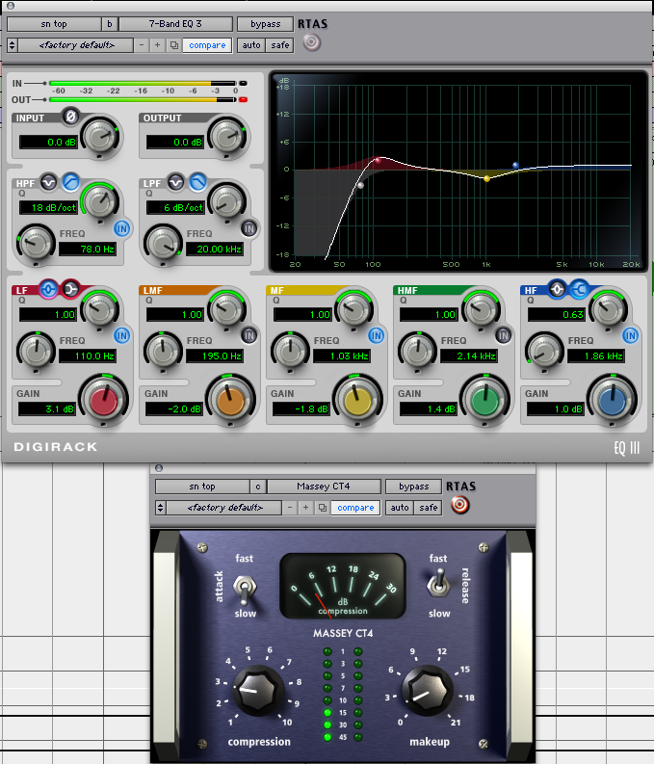Toggle the HPF band IN button

[121, 228]
